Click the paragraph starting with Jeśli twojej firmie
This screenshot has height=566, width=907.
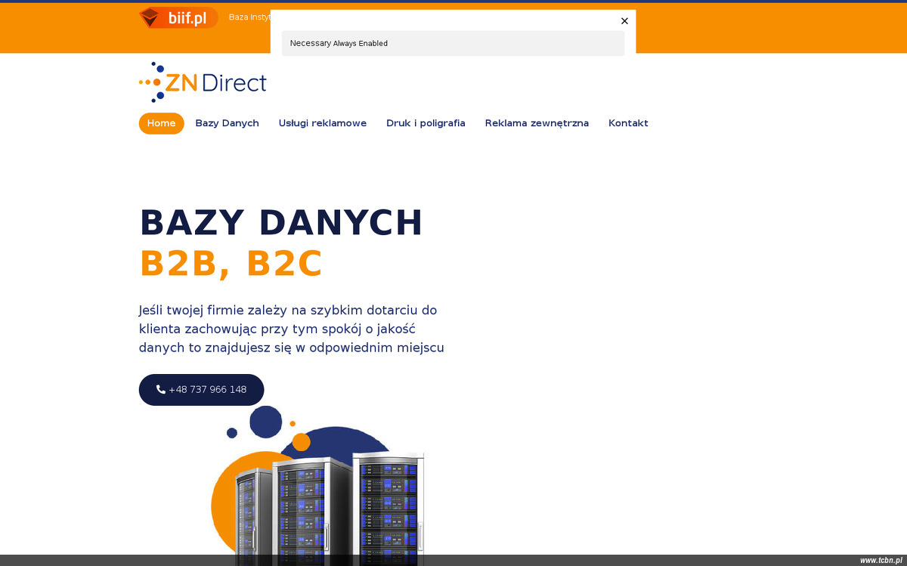291,329
